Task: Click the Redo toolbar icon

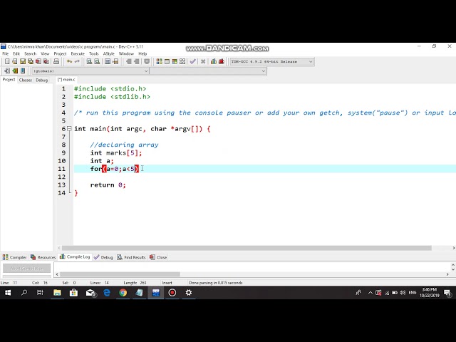Action: pos(77,61)
